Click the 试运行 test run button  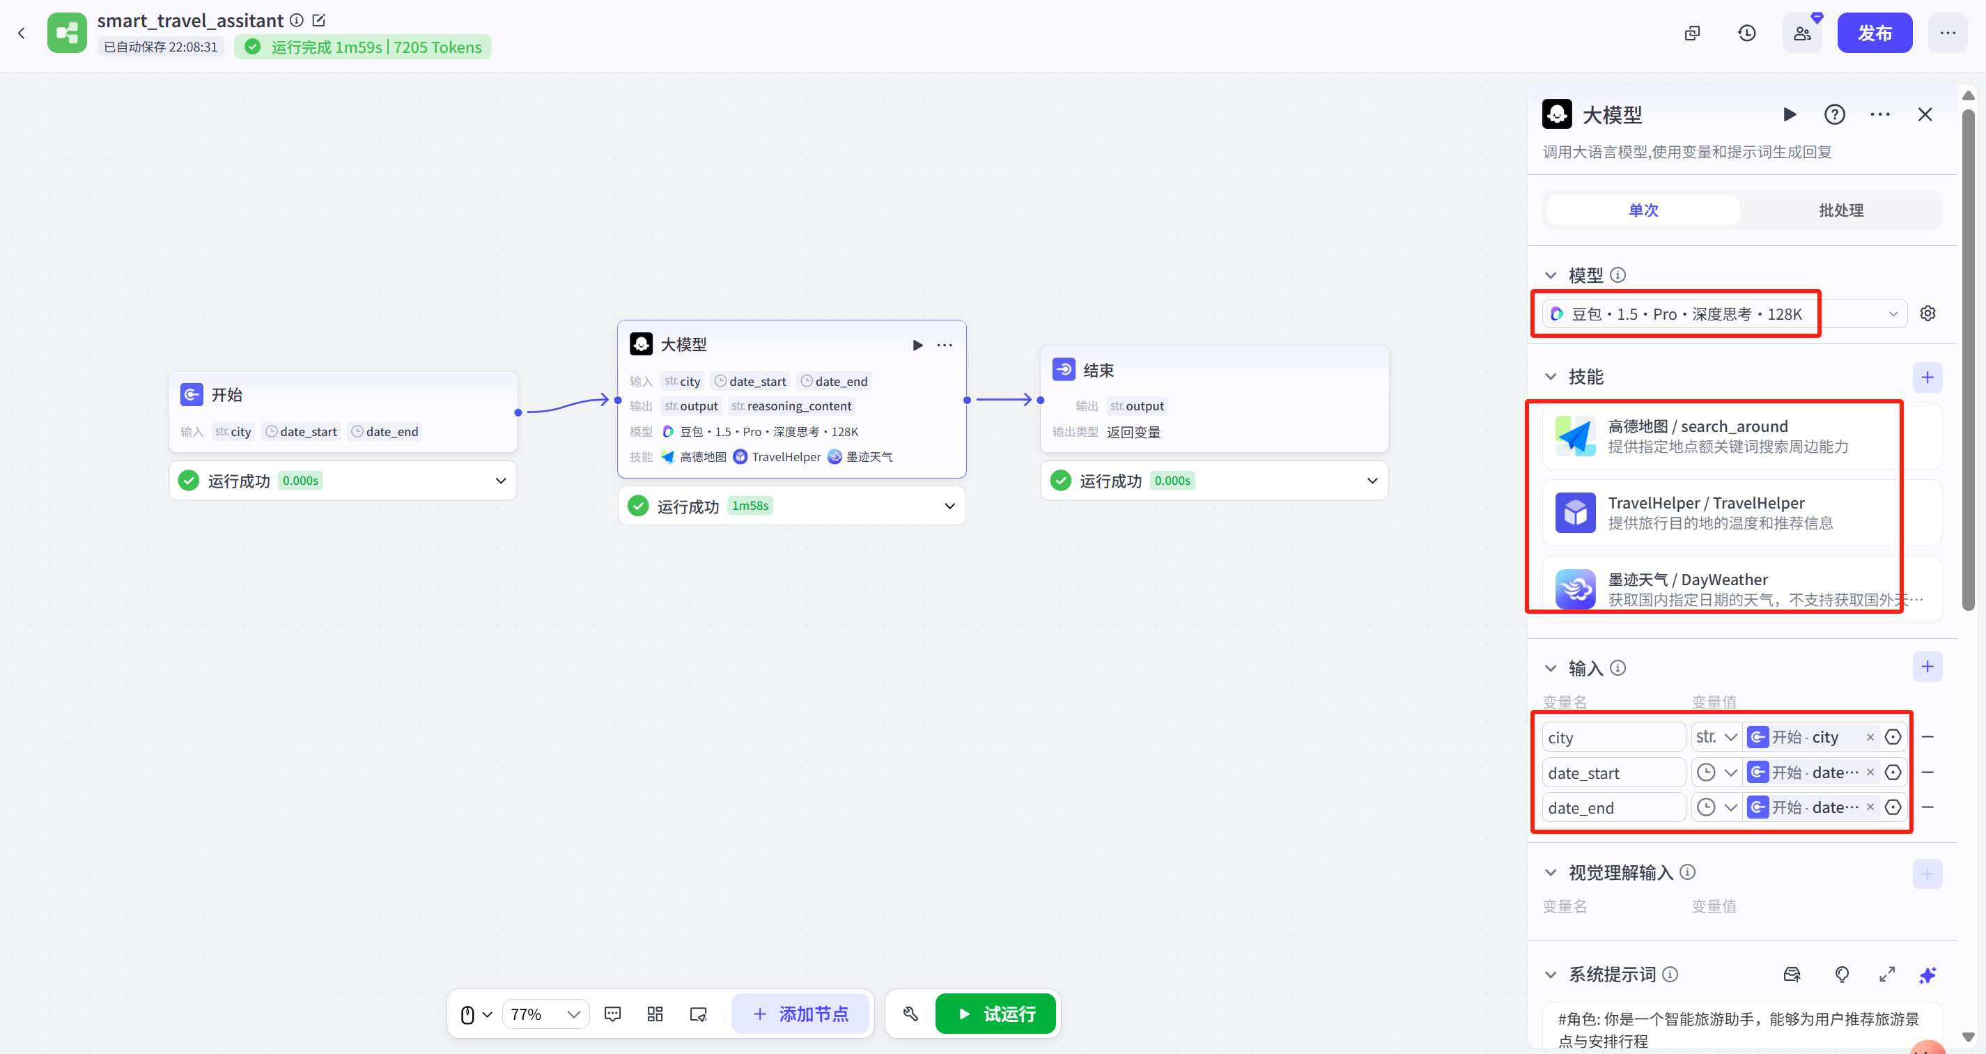995,1014
